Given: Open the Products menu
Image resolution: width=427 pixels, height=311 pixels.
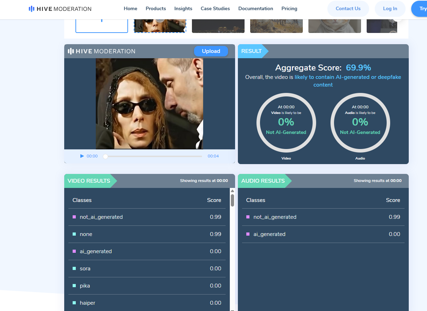Looking at the screenshot, I should [x=156, y=9].
